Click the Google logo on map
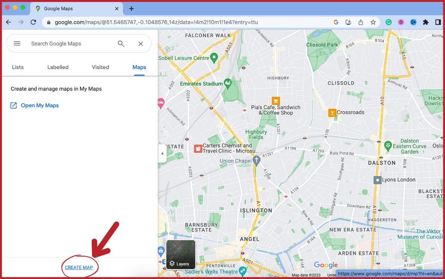445x279 pixels. (x=326, y=265)
